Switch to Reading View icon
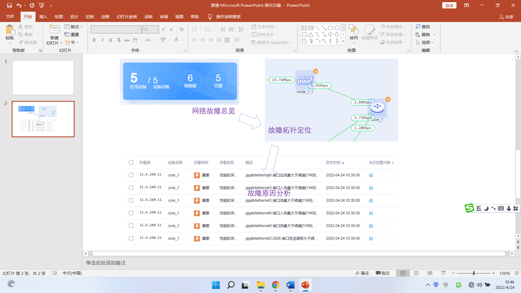This screenshot has height=293, width=521. click(x=430, y=273)
